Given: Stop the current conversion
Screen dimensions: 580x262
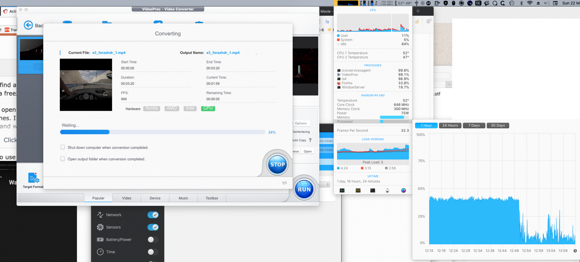Looking at the screenshot, I should (278, 165).
